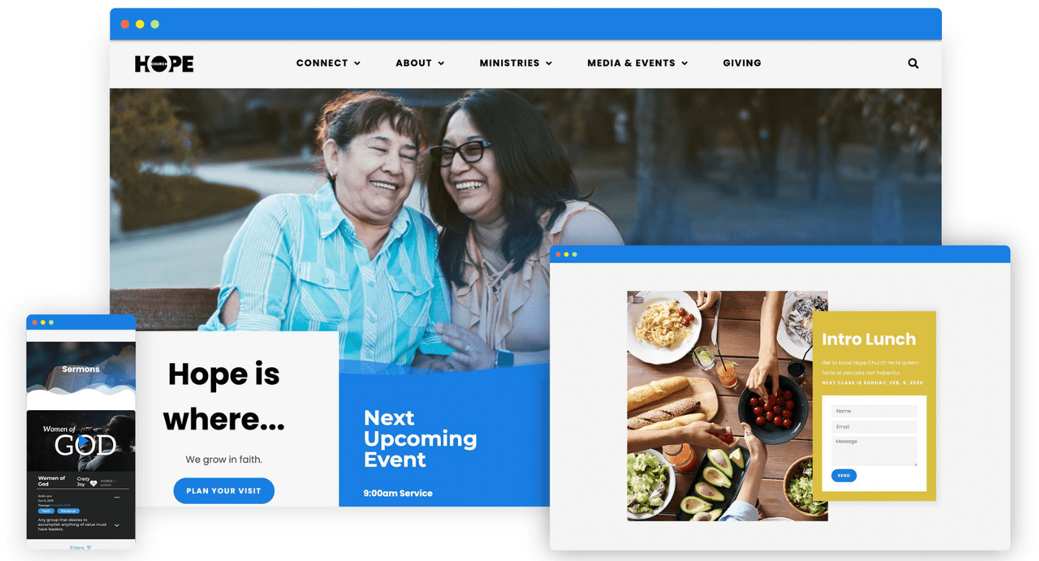Screen dimensions: 1039x561
Task: Click the PLAN YOUR VISIT button
Action: point(224,491)
